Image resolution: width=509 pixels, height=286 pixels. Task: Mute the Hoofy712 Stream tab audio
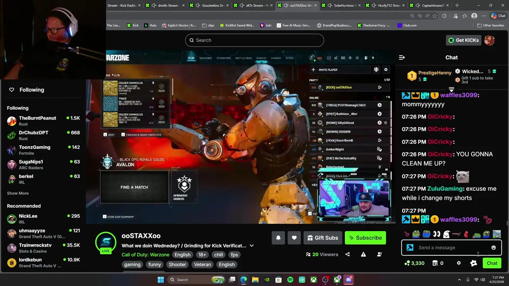(x=374, y=6)
